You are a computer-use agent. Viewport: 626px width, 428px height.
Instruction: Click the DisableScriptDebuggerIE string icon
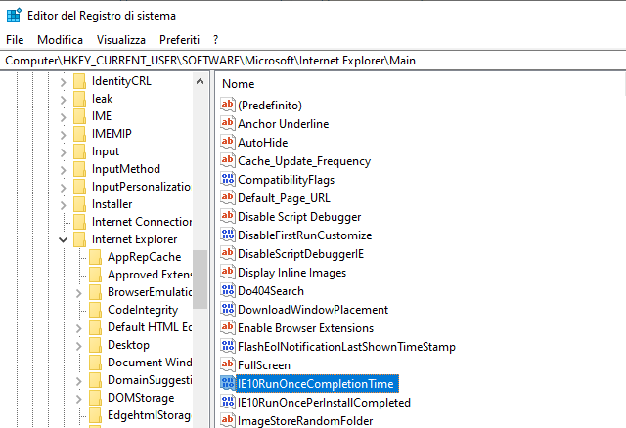click(x=228, y=253)
